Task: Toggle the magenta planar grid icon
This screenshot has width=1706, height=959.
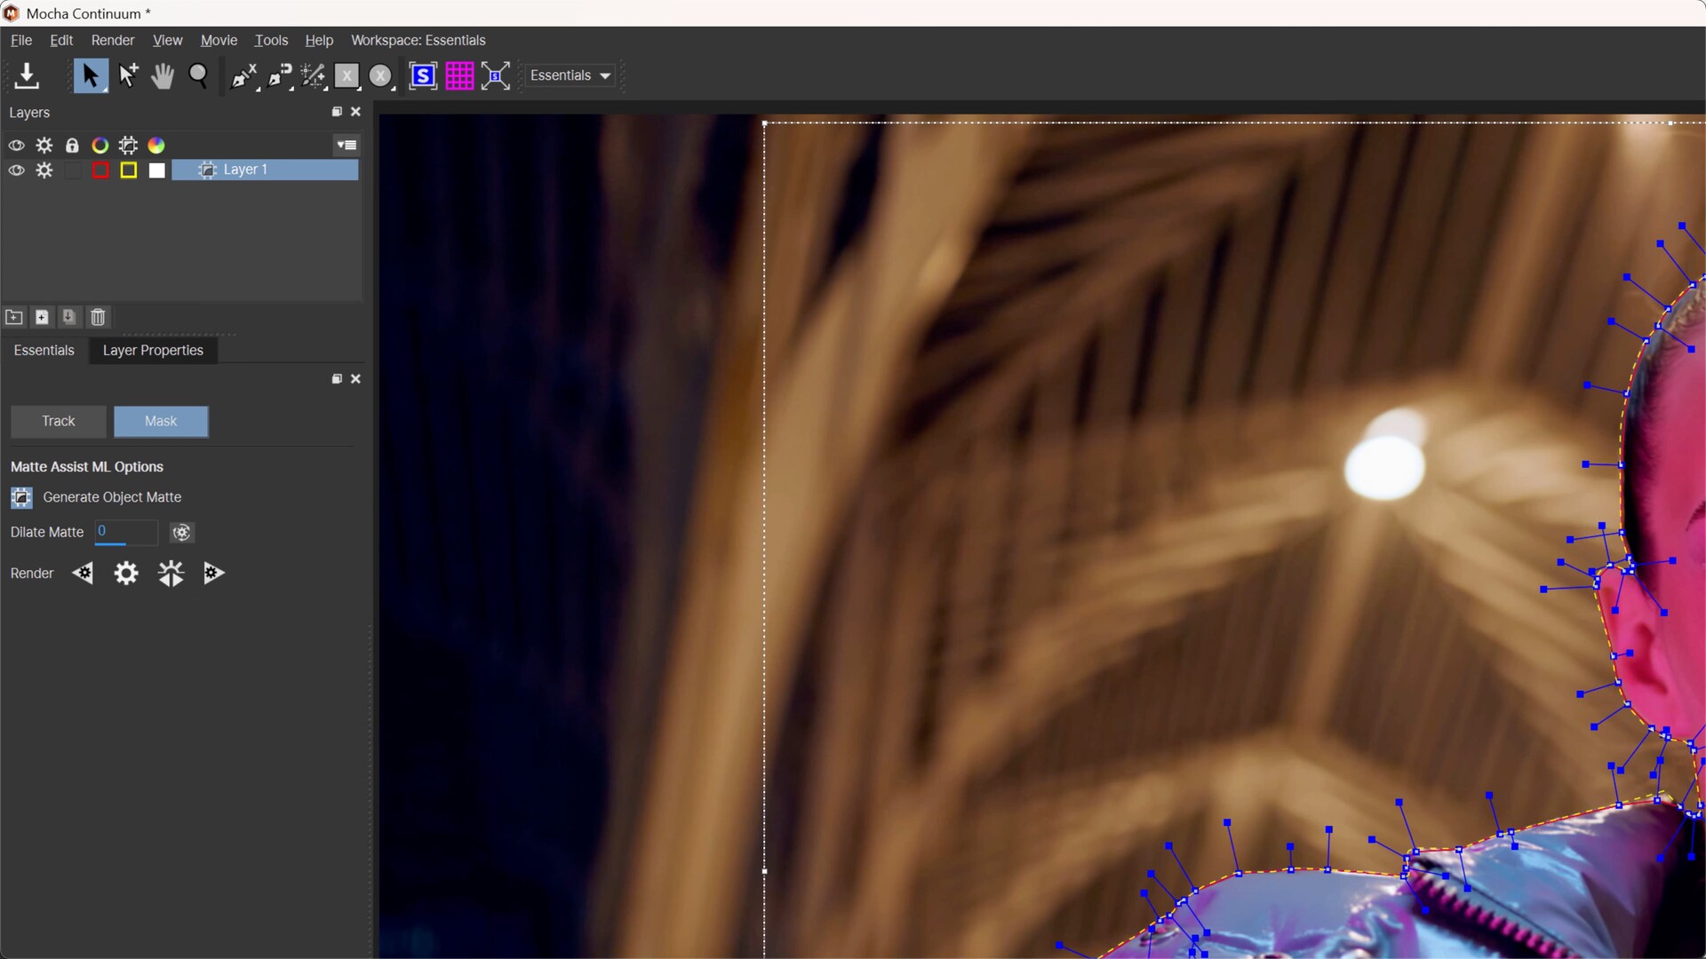Action: point(459,76)
